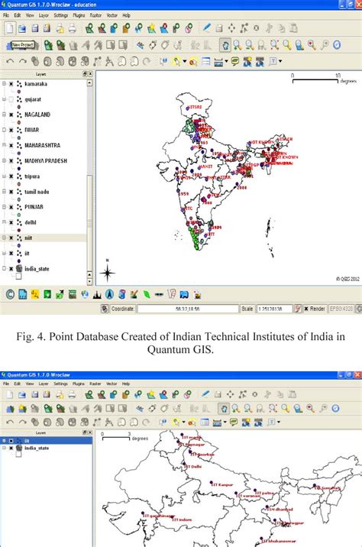Select Pan Map hand tool in education window
362x547 pixels.
225,45
